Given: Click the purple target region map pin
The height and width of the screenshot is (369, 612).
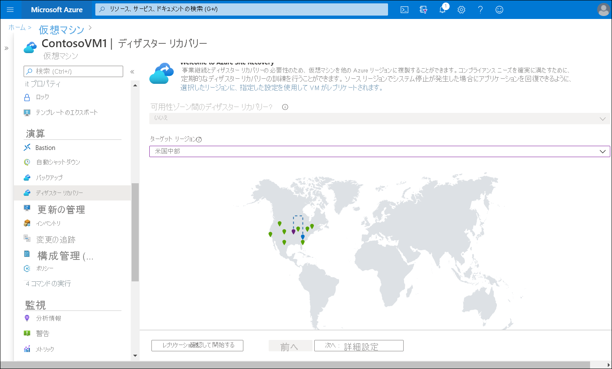Looking at the screenshot, I should 294,231.
